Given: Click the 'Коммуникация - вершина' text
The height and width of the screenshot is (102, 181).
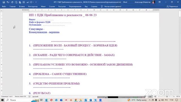Looking at the screenshot, I should [x=44, y=32].
